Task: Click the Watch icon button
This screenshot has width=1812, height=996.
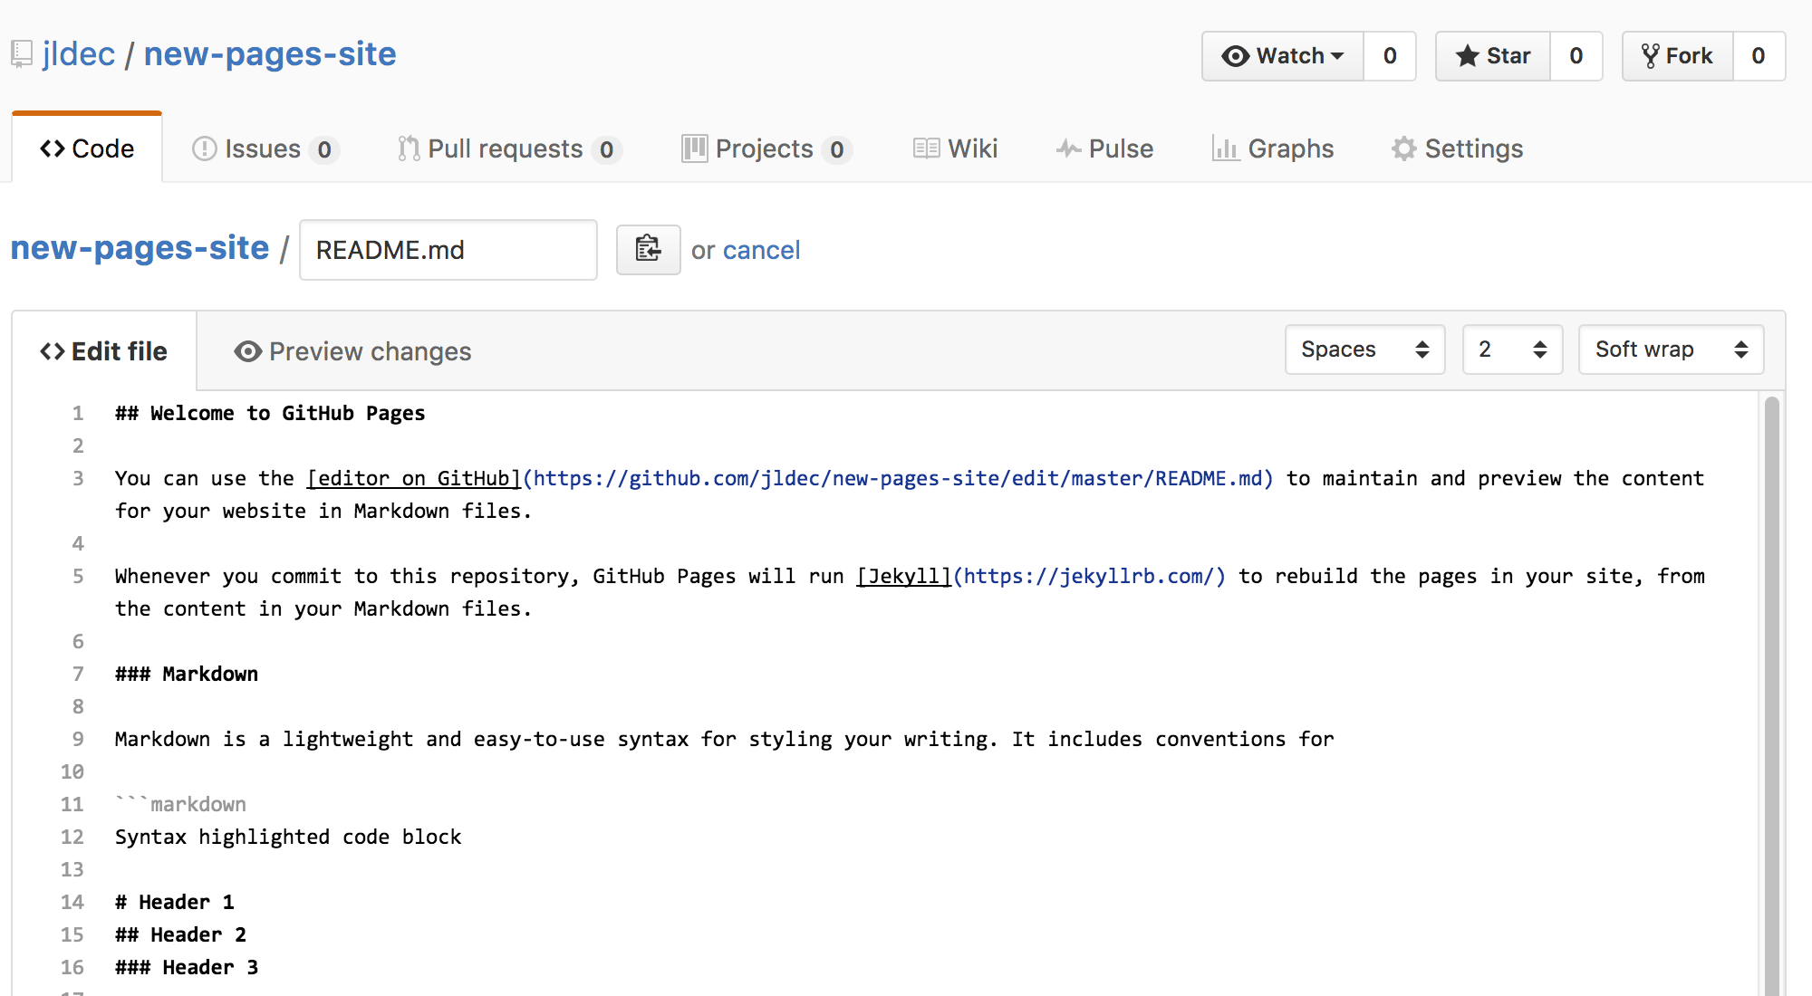Action: (1238, 53)
